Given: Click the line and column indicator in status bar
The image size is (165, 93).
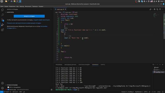Looking at the screenshot, I should tap(127, 92).
